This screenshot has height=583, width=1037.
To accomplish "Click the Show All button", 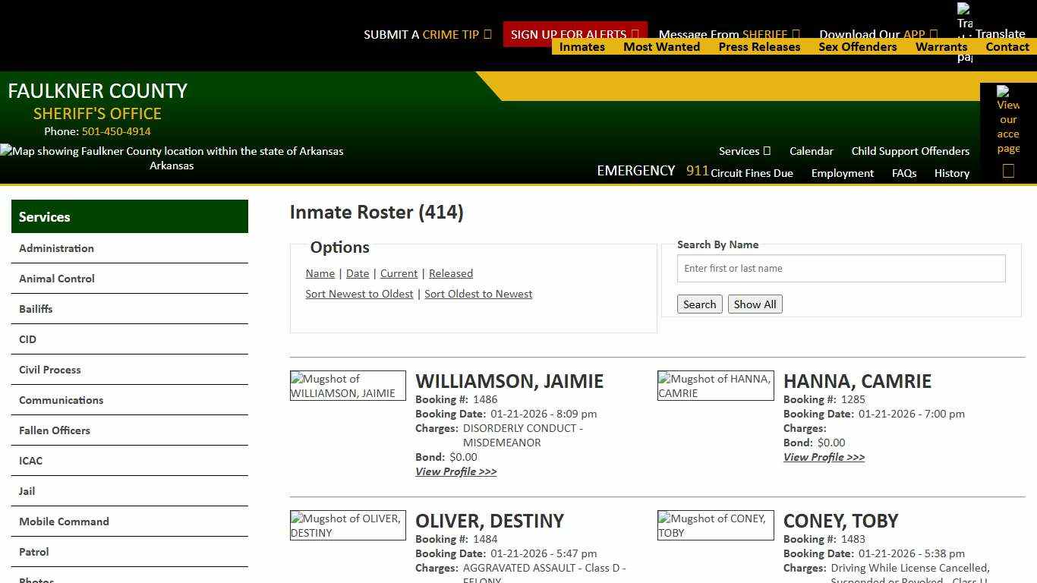I will [x=755, y=304].
